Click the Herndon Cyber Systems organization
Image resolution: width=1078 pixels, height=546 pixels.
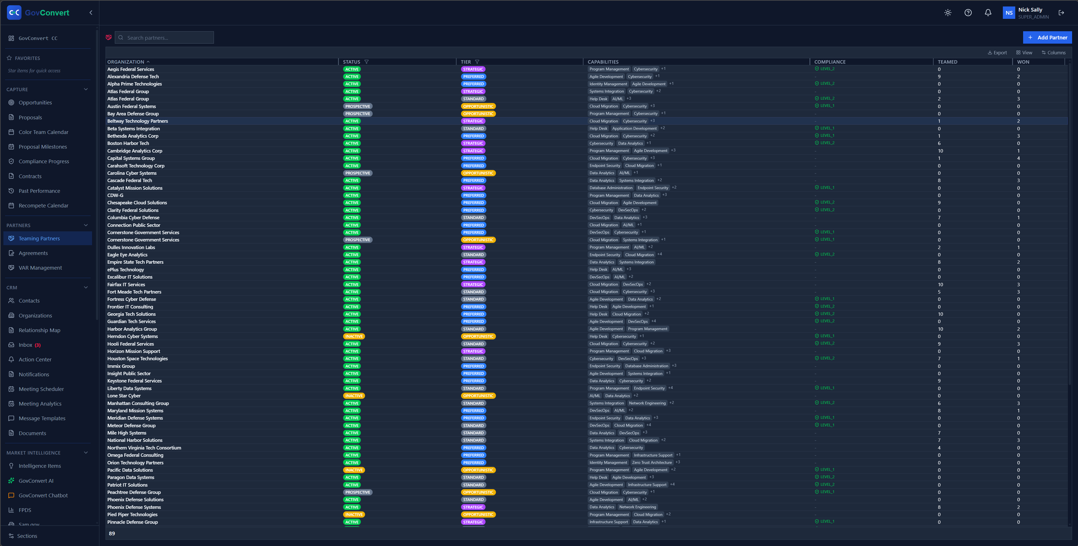132,336
